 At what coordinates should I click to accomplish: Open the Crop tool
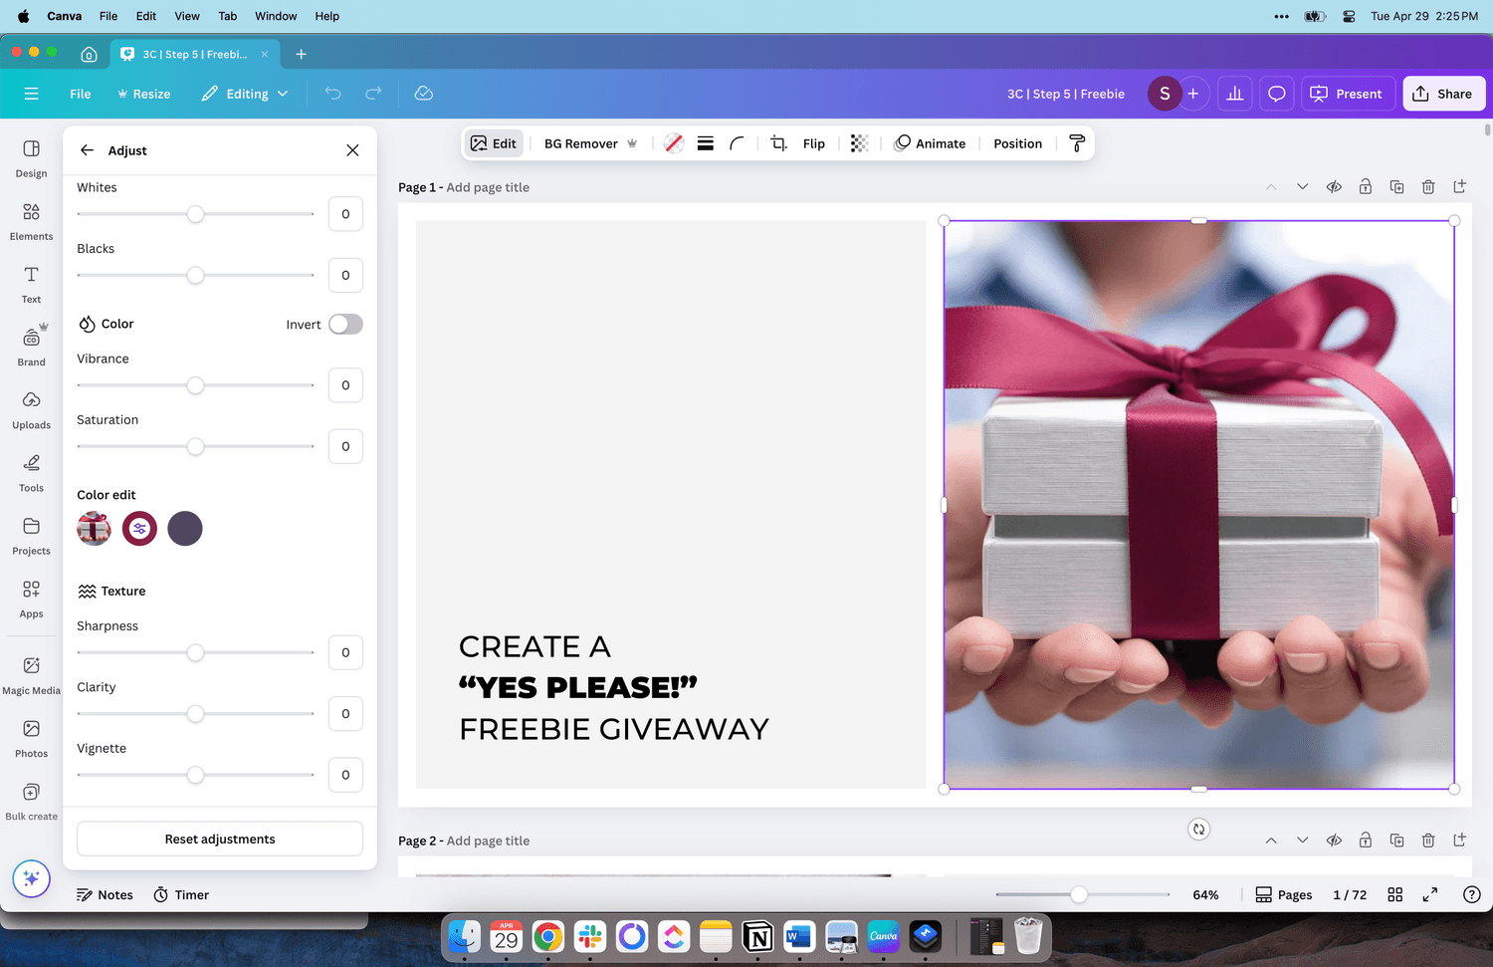pos(778,143)
